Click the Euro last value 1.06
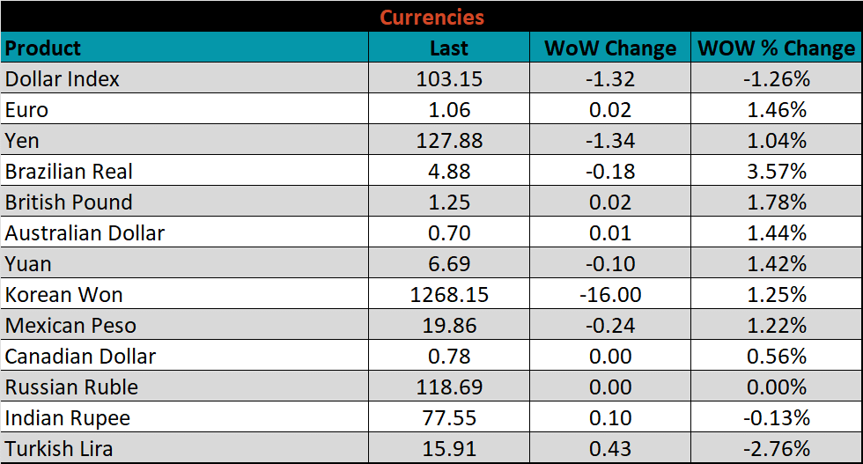The height and width of the screenshot is (464, 863). coord(449,110)
